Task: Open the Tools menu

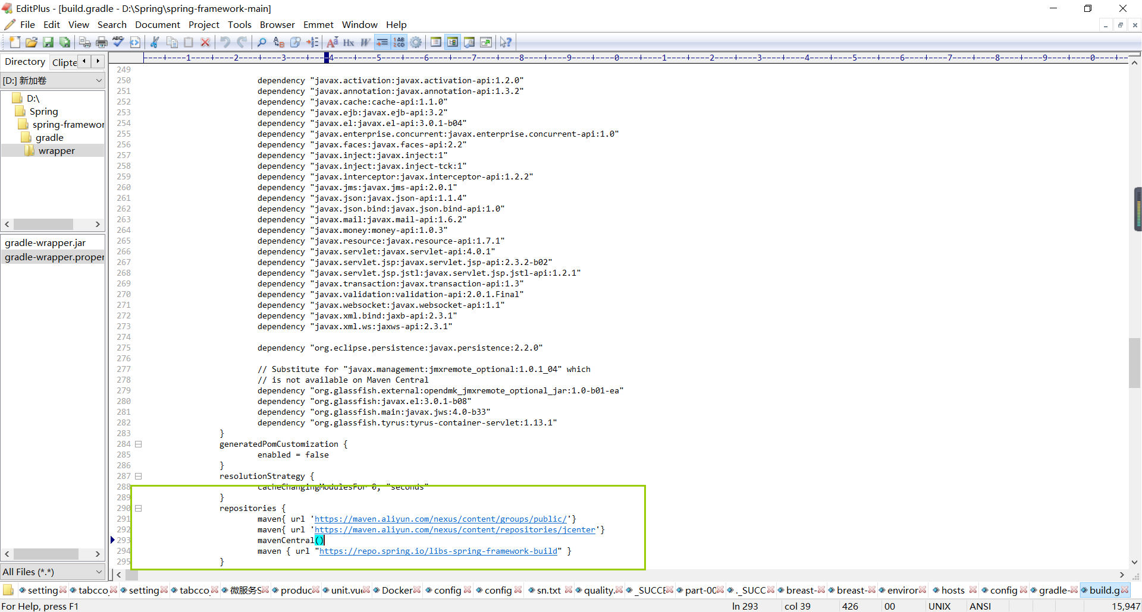Action: click(240, 24)
